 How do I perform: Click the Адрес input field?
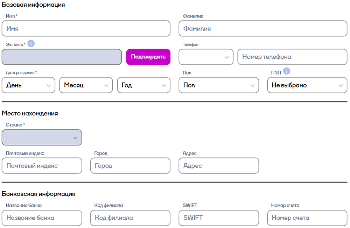pyautogui.click(x=219, y=166)
